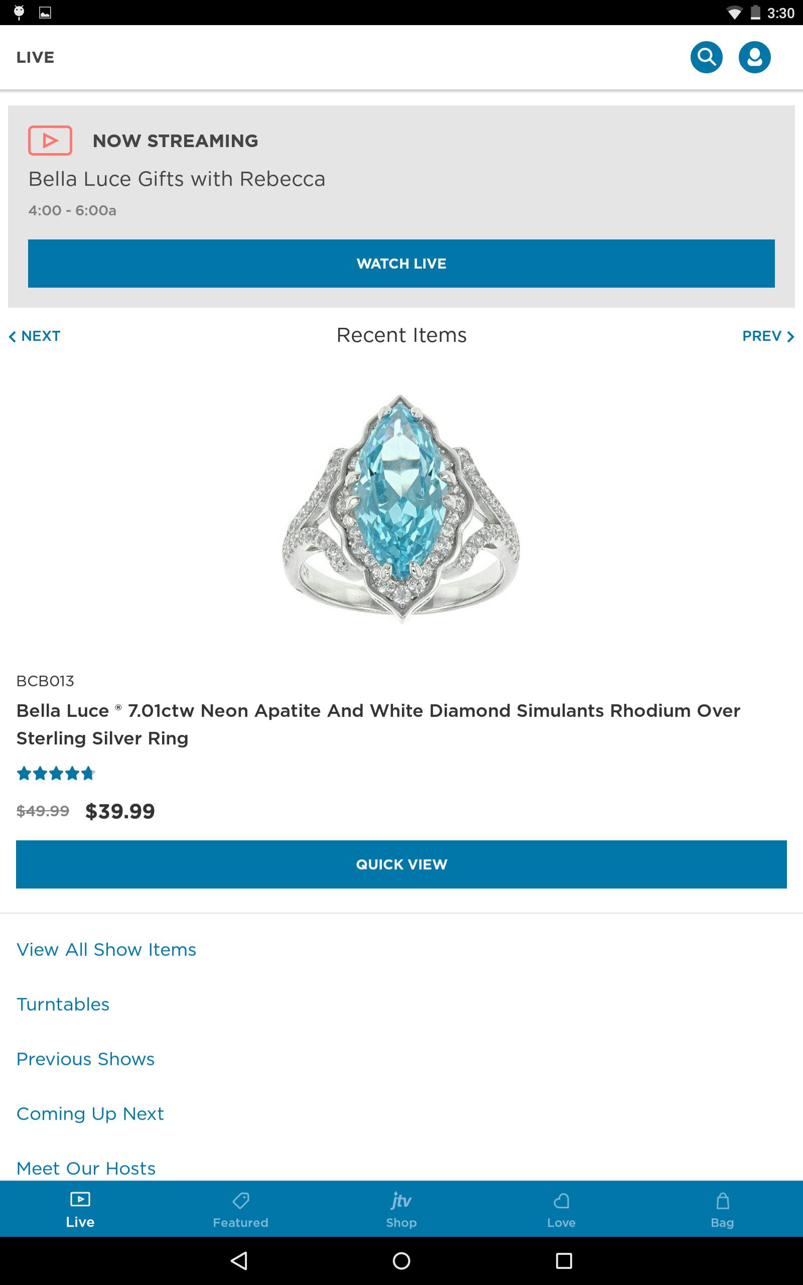Go to PREV recent item
Screen dimensions: 803x1285
point(767,336)
